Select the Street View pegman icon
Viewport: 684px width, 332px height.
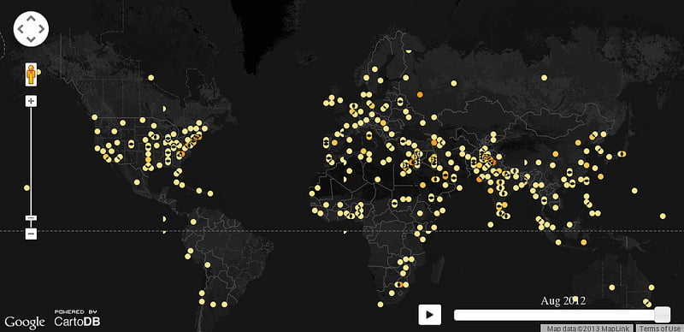coord(31,74)
